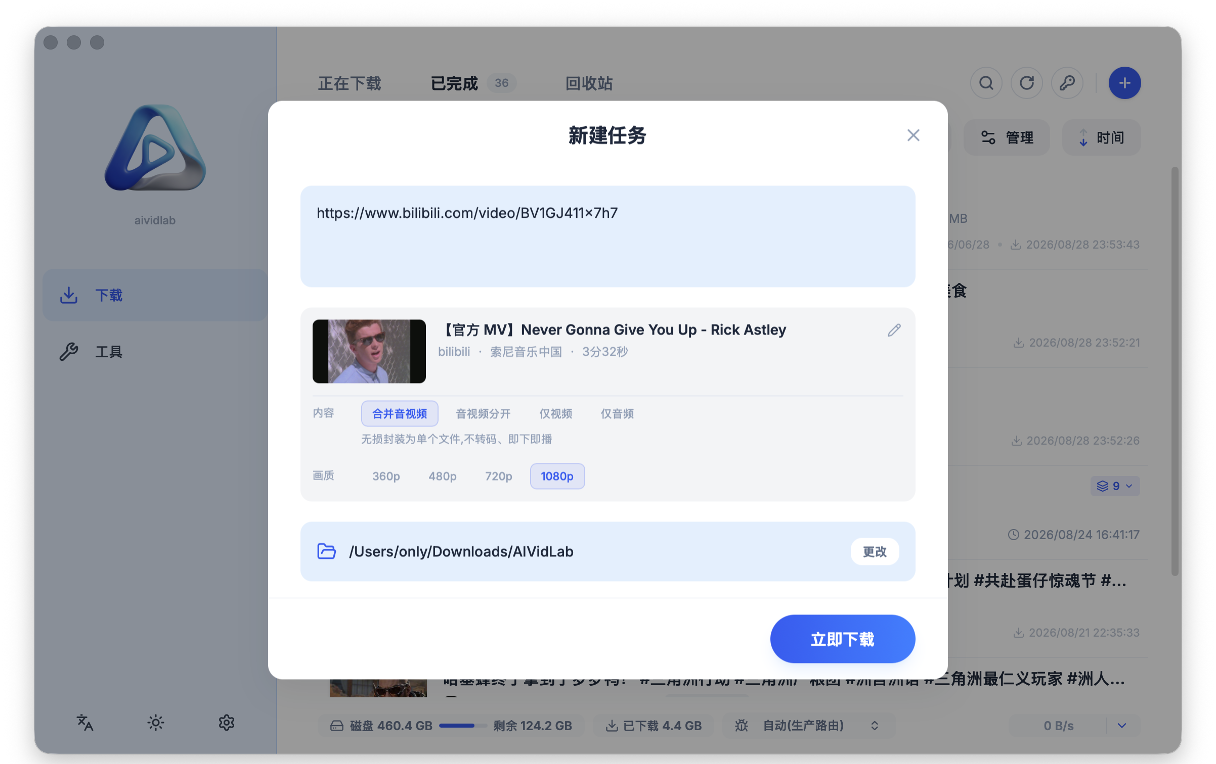Select 音视频分开 content option
The image size is (1216, 764).
(x=483, y=414)
